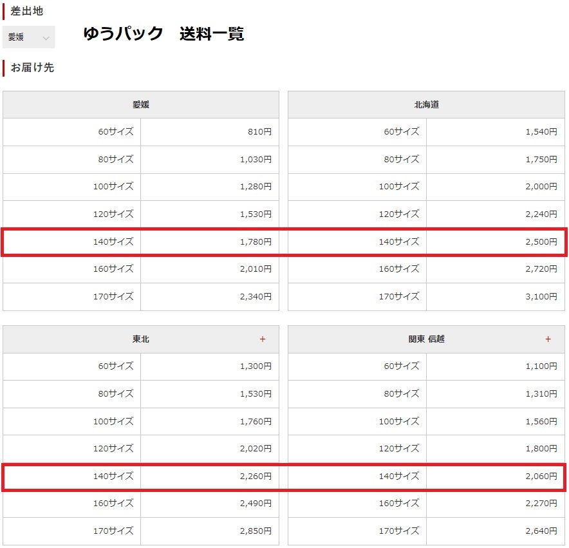Select the 810円 price in 愛媛 table
Image resolution: width=569 pixels, height=548 pixels.
click(259, 132)
